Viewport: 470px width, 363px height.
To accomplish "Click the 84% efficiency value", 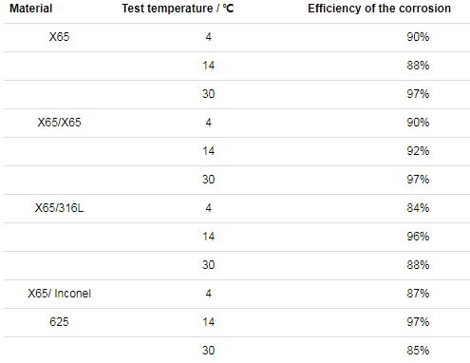I will pos(418,208).
